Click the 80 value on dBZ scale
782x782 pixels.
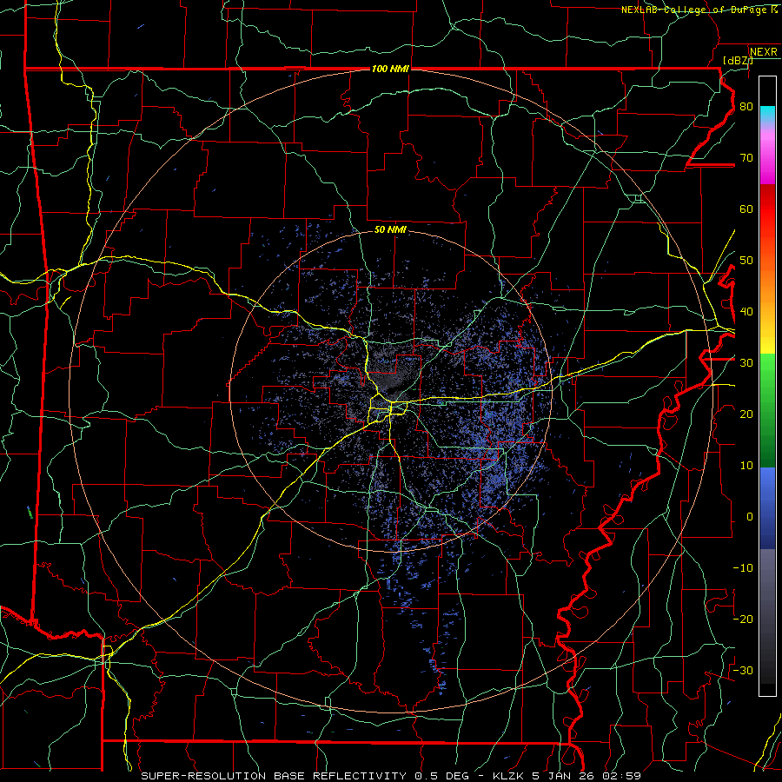point(746,107)
